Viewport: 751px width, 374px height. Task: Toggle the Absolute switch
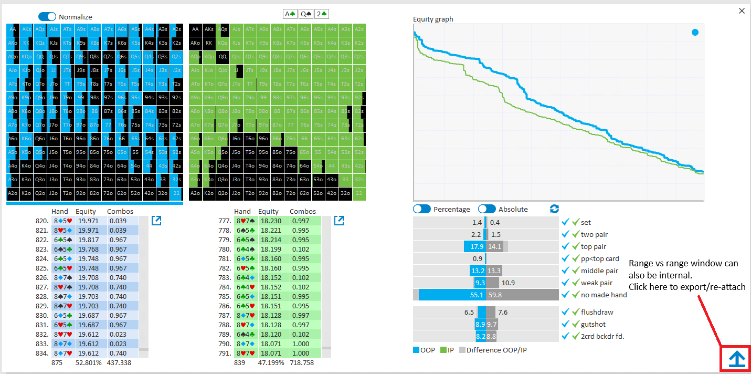point(486,209)
